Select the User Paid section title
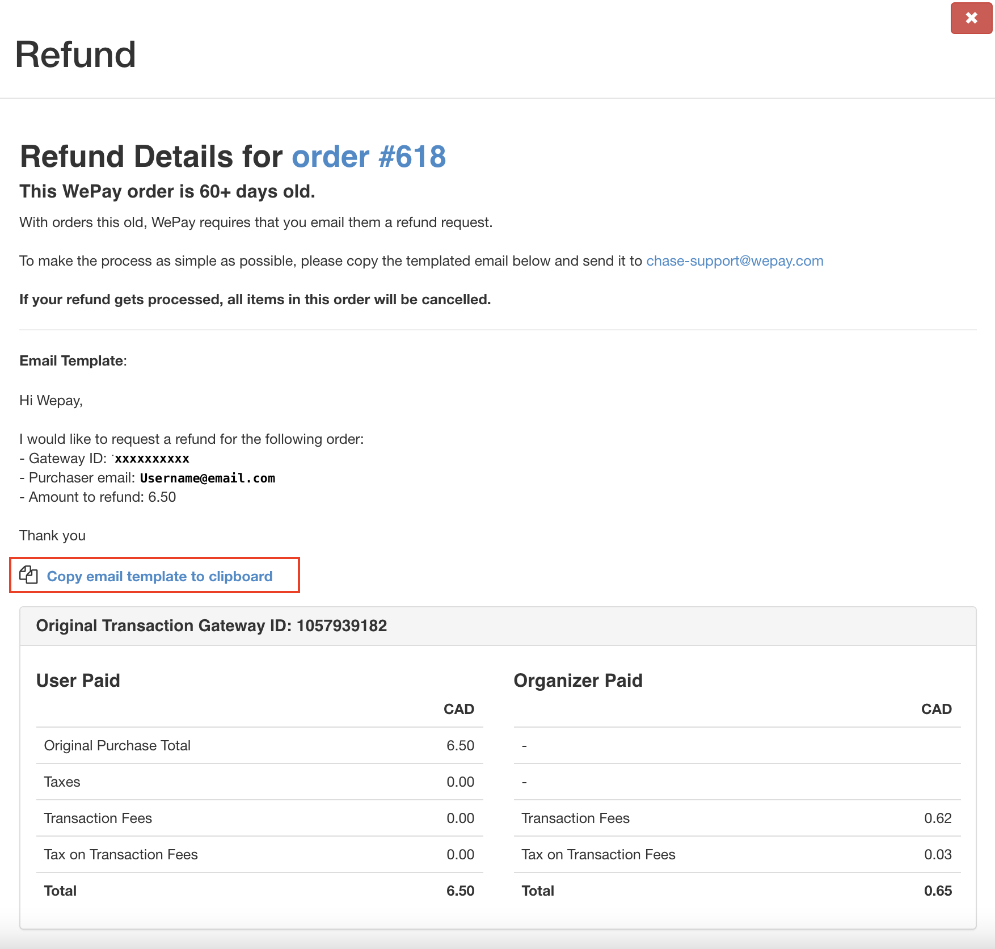995x949 pixels. (78, 680)
